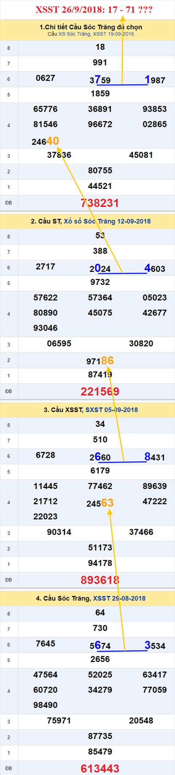Click the number 9732
Viewport: 175px width, 775px height.
[x=100, y=282]
